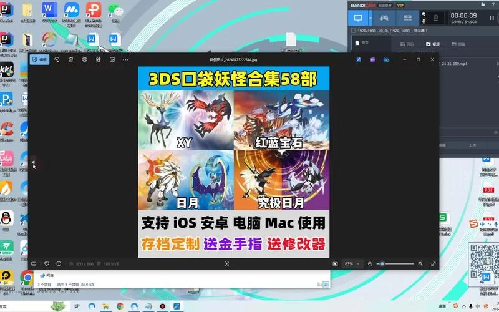Click the Task View taskbar button
The image size is (499, 312).
coord(77,306)
